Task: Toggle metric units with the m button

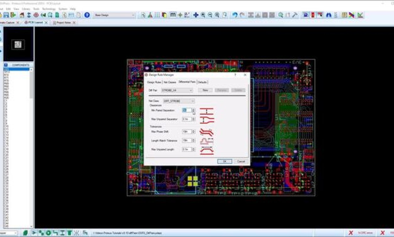Action: point(173,15)
